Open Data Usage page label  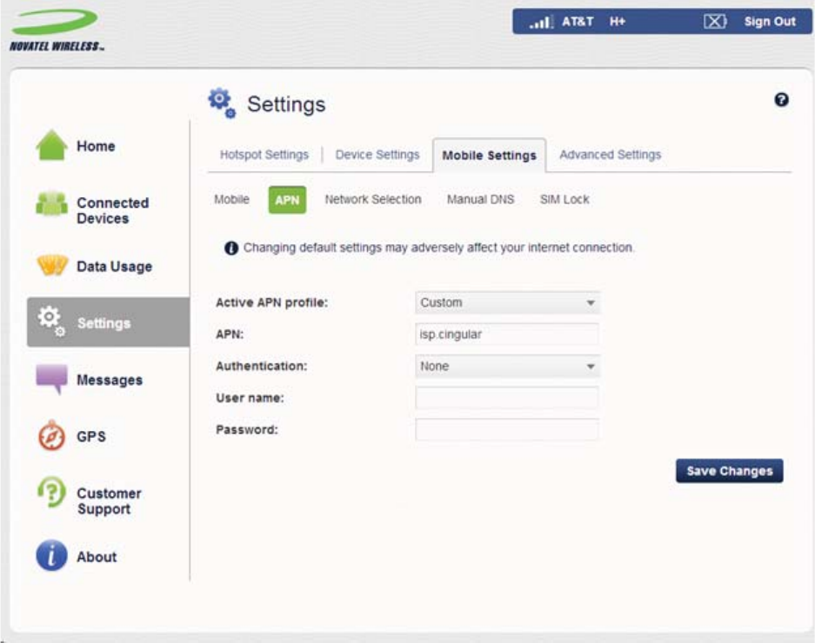(114, 267)
